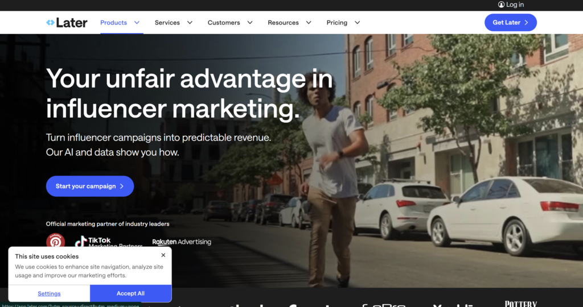Click the Pottery Barn brand logo

pyautogui.click(x=520, y=304)
